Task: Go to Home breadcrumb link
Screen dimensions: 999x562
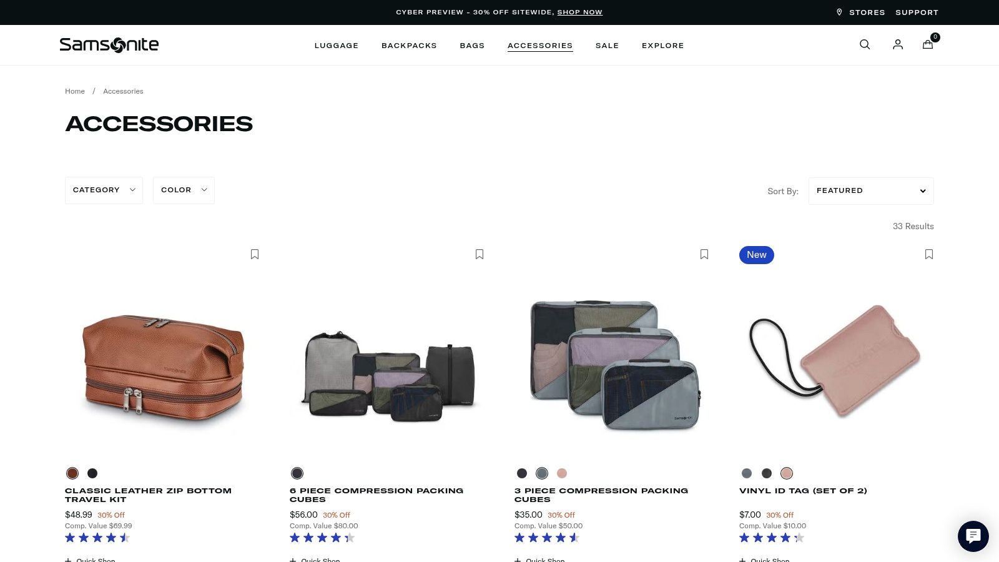Action: (75, 91)
